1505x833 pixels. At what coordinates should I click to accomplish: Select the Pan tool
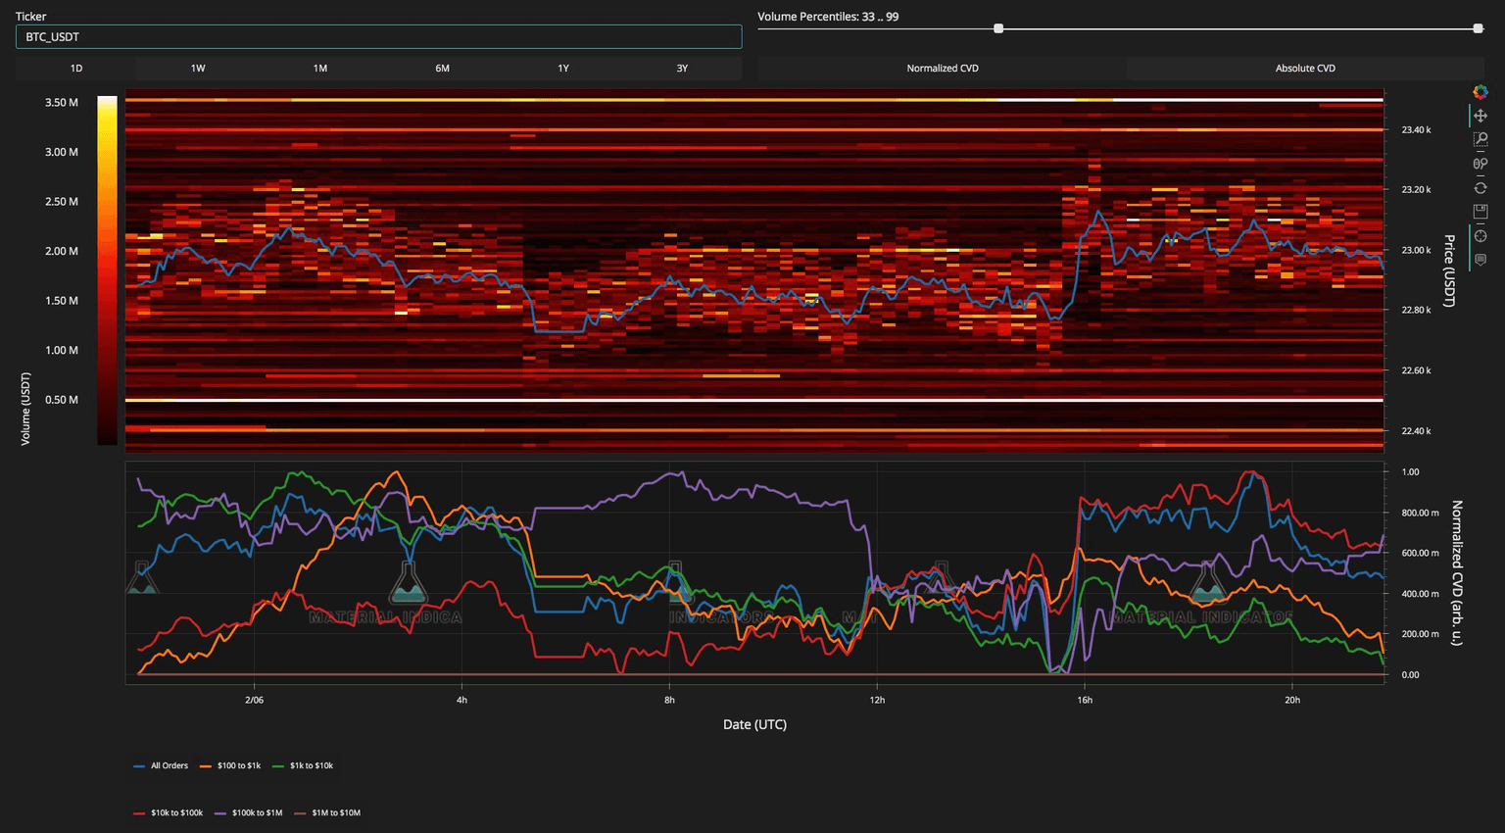[1480, 116]
